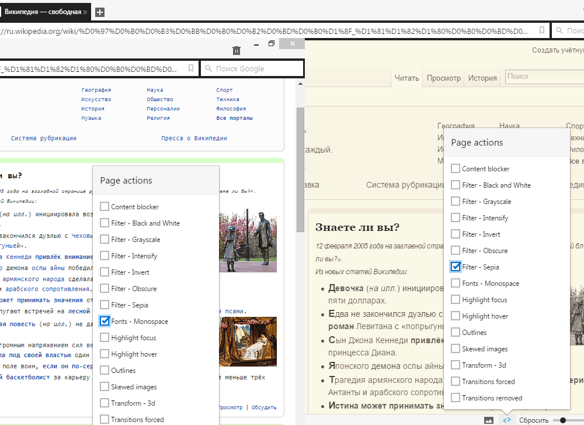The image size is (584, 425).
Task: Check Filter - Obscure in left panel
Action: point(105,289)
